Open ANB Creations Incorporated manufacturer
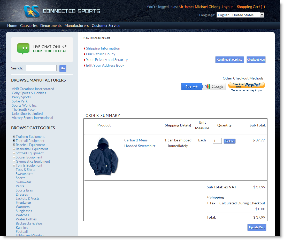284x240 pixels. pyautogui.click(x=33, y=89)
